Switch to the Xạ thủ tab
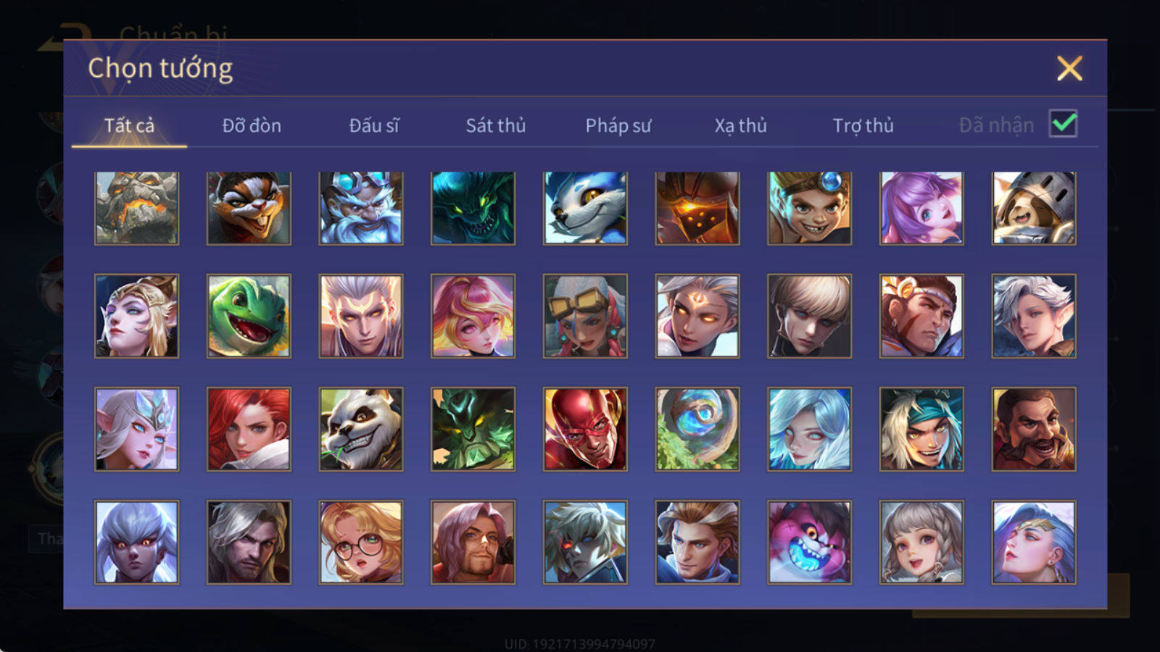This screenshot has width=1160, height=652. pyautogui.click(x=740, y=125)
